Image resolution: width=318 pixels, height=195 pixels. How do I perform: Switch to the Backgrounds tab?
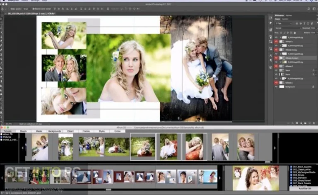(x=54, y=131)
